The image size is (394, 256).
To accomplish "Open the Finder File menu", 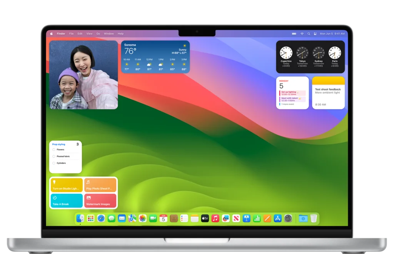I will pos(71,33).
